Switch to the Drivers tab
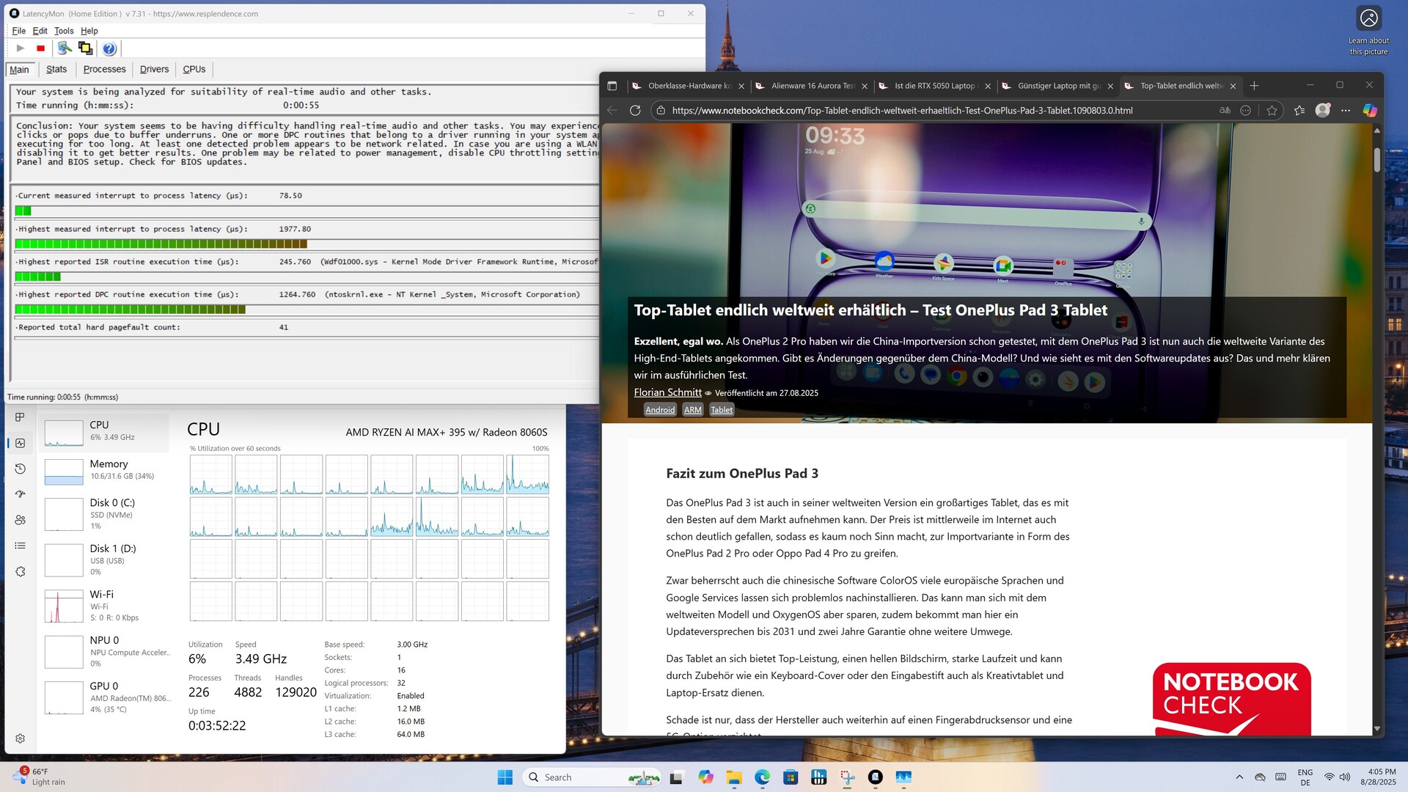 154,69
